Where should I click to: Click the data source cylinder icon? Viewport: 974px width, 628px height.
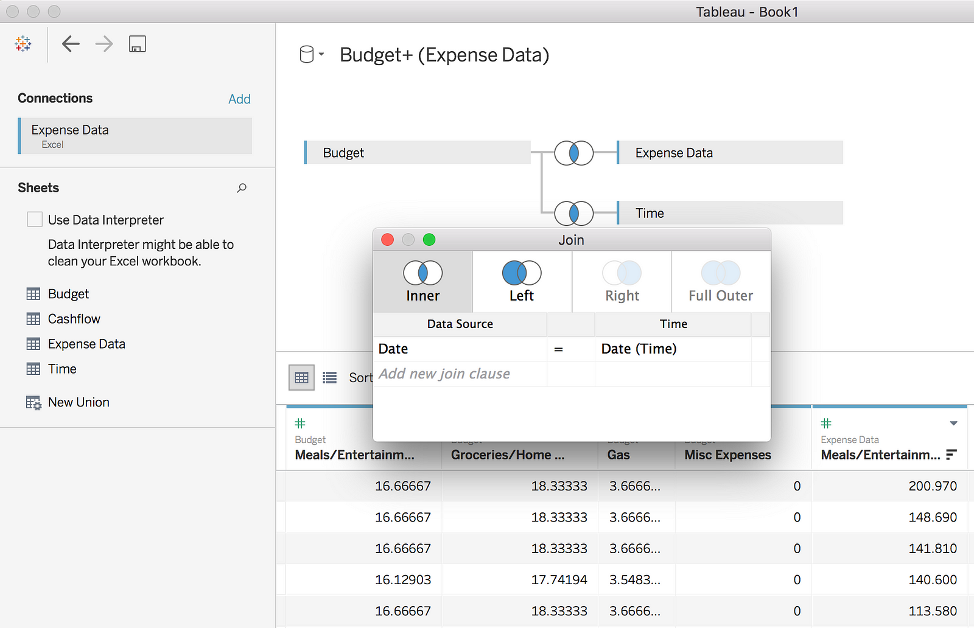tap(307, 55)
